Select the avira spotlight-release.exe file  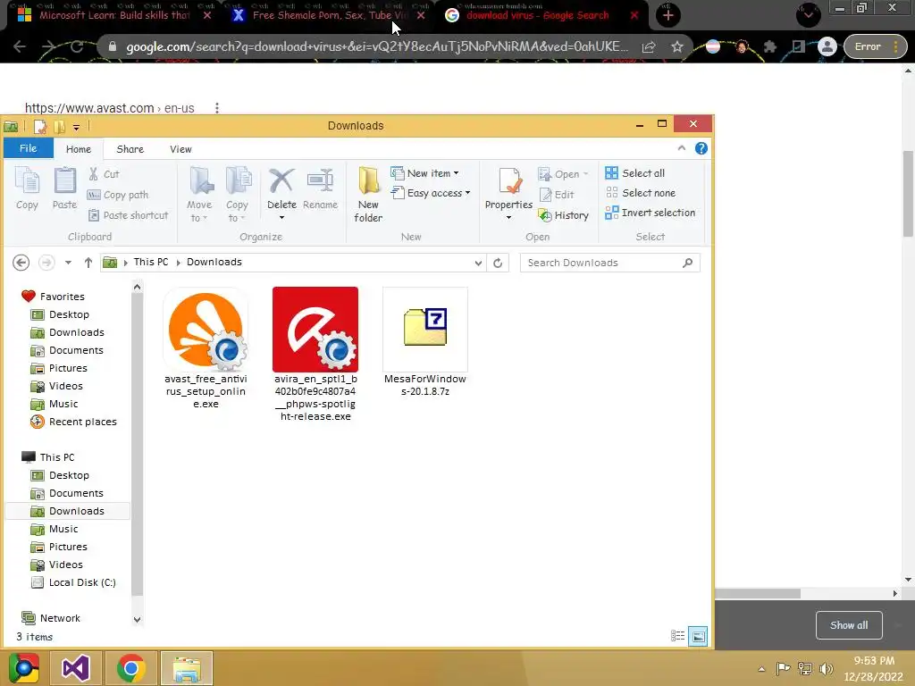(315, 354)
